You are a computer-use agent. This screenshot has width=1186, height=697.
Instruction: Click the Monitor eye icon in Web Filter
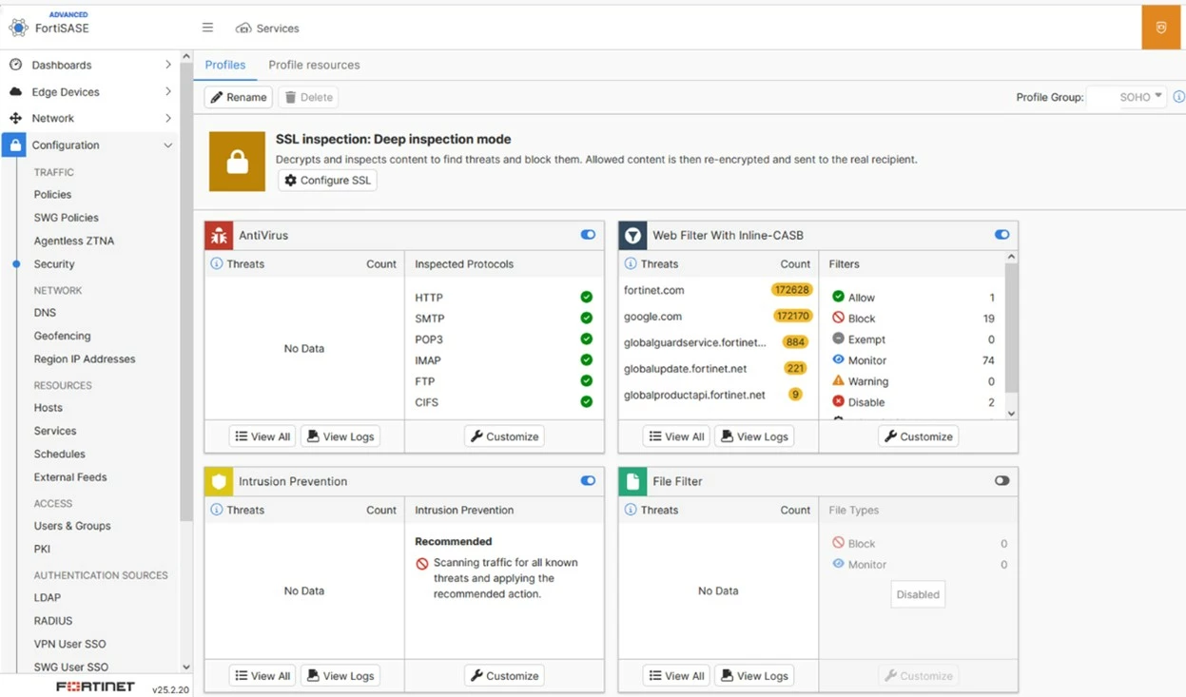click(x=838, y=359)
